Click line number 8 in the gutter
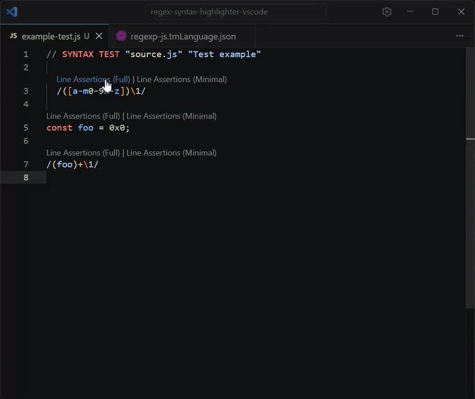The width and height of the screenshot is (475, 399). (26, 177)
